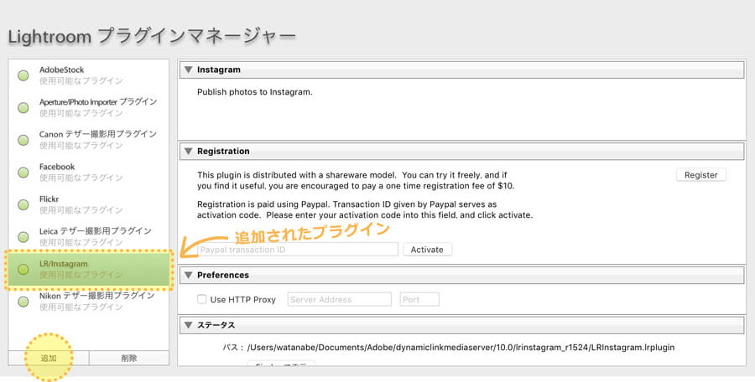Screen dimensions: 755x382
Task: Click the Nikon tether plugin status icon
Action: click(x=23, y=301)
